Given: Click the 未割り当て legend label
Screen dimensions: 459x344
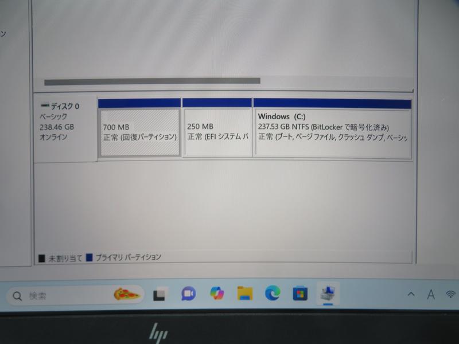Looking at the screenshot, I should (65, 259).
